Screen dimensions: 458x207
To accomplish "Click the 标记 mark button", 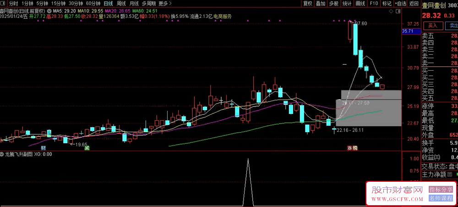I will 387,4.
